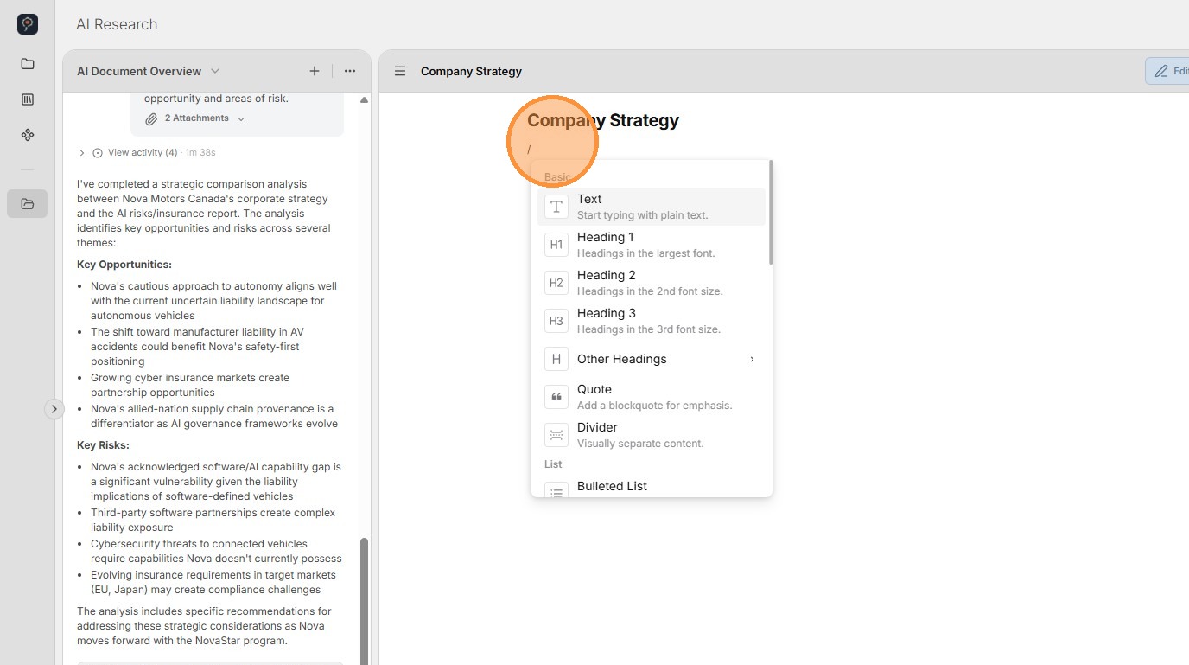Click the 1m 38s activity duration

coord(200,153)
